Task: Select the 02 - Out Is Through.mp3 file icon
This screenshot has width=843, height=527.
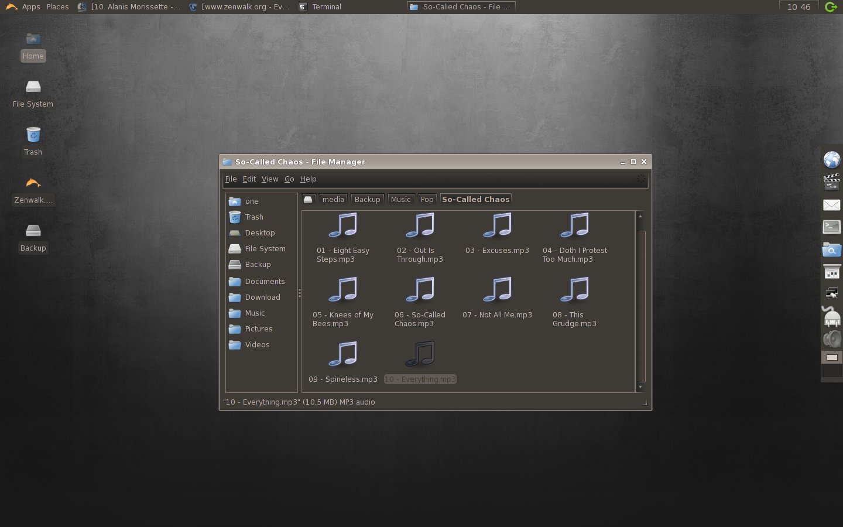Action: coord(420,225)
